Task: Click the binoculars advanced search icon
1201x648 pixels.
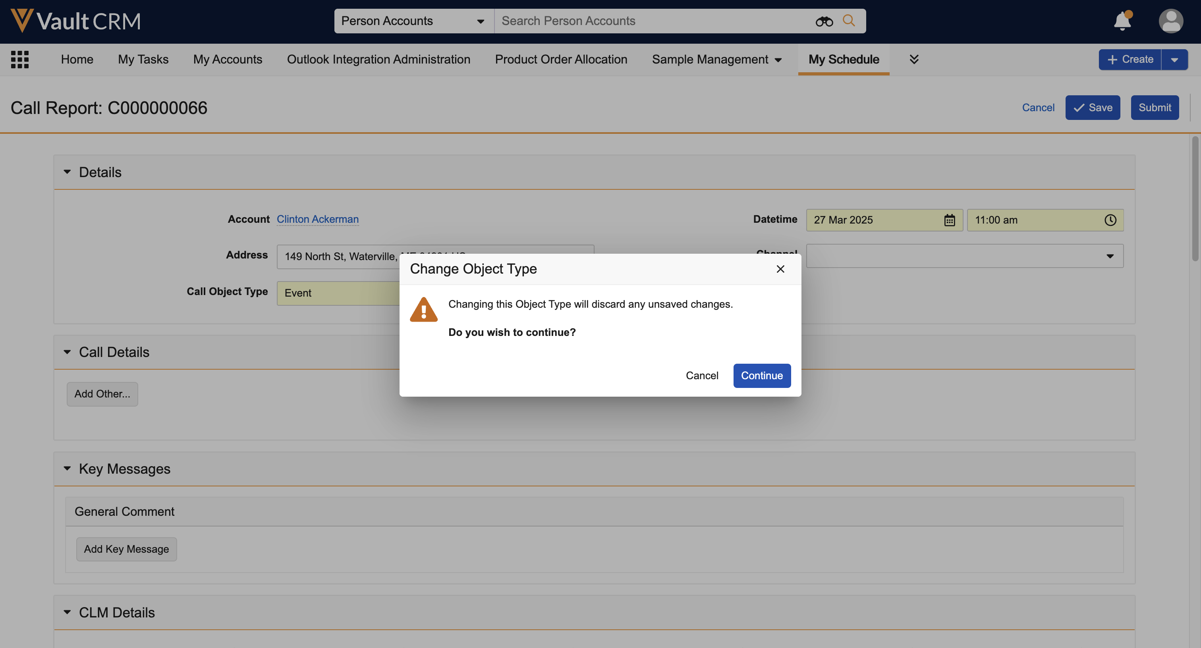Action: (824, 21)
